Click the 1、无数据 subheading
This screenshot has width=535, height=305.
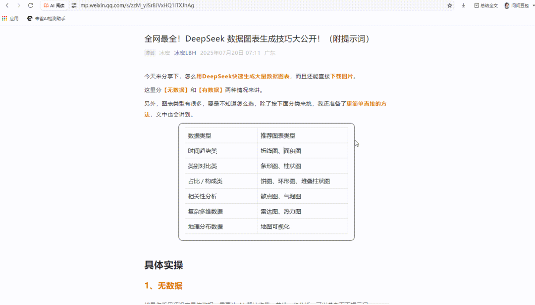pos(163,286)
